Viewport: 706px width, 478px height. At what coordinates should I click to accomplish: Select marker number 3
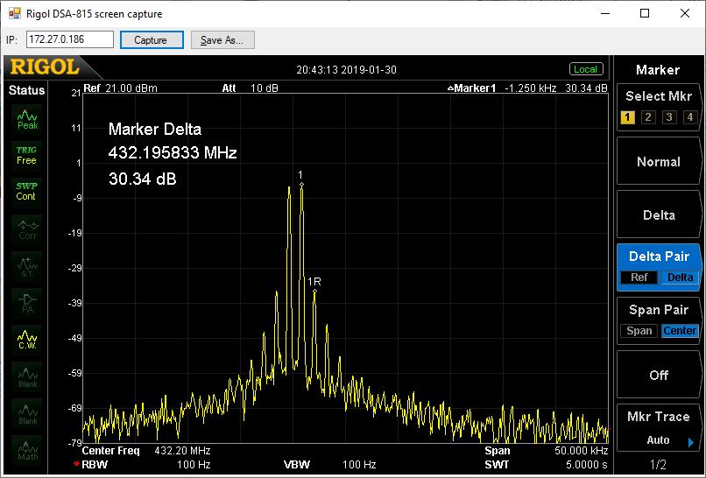point(669,117)
